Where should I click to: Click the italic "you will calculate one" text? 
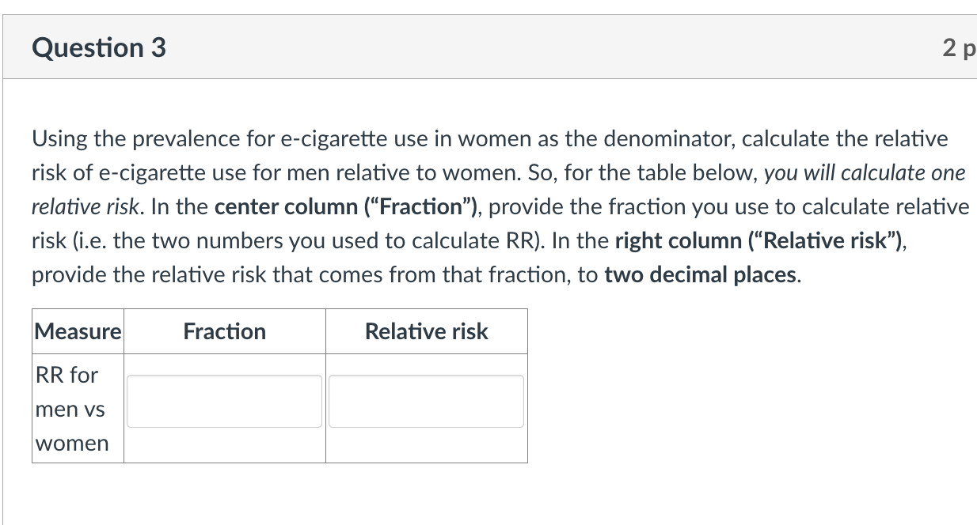pyautogui.click(x=865, y=173)
